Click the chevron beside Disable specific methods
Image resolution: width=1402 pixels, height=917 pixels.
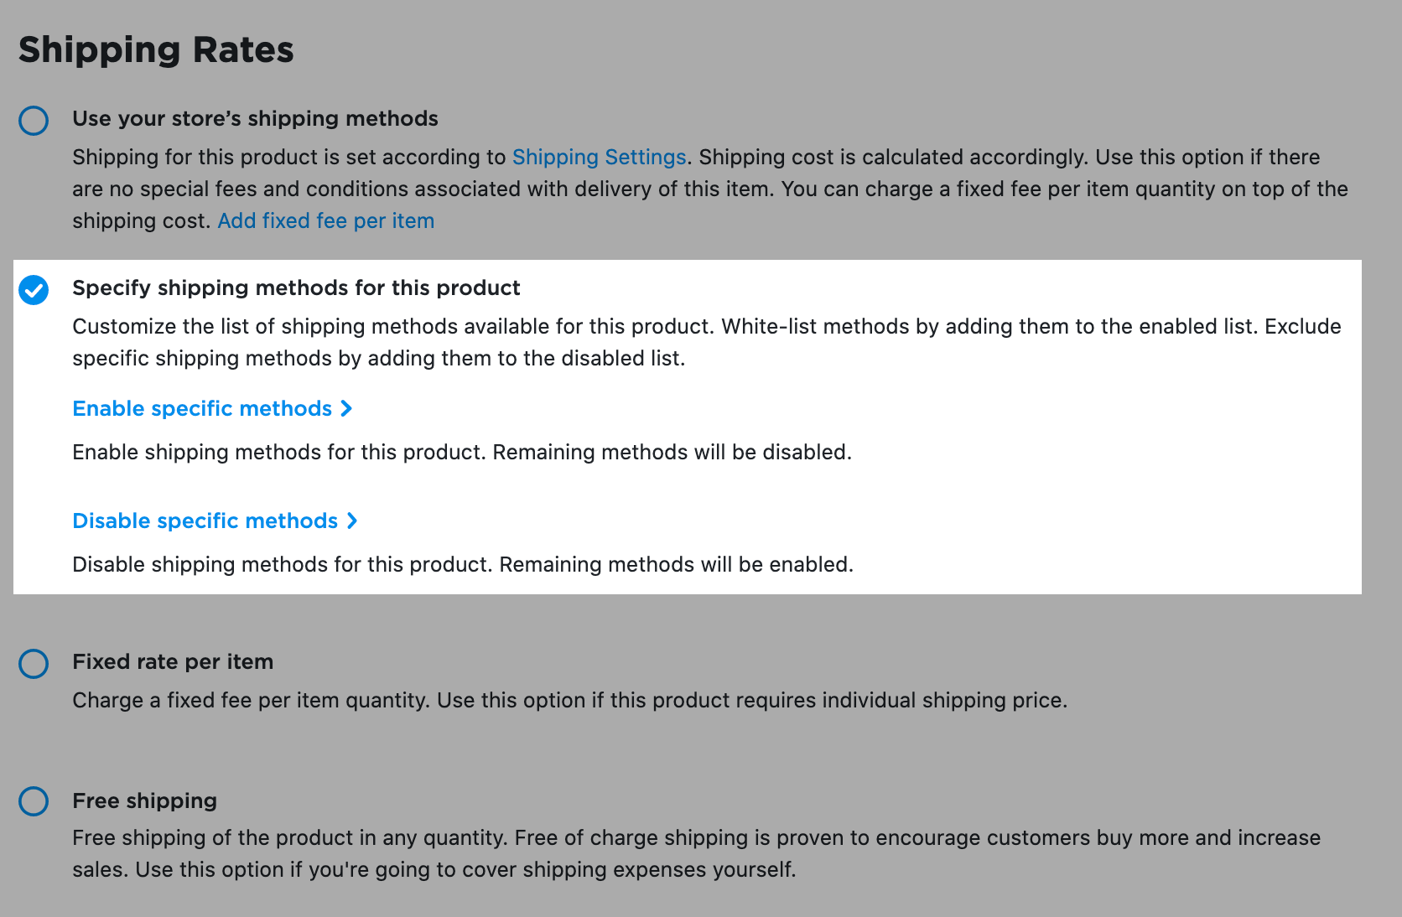352,521
